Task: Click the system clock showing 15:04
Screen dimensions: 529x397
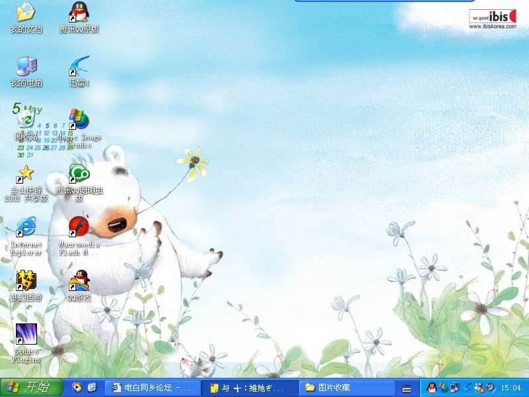Action: coord(510,388)
